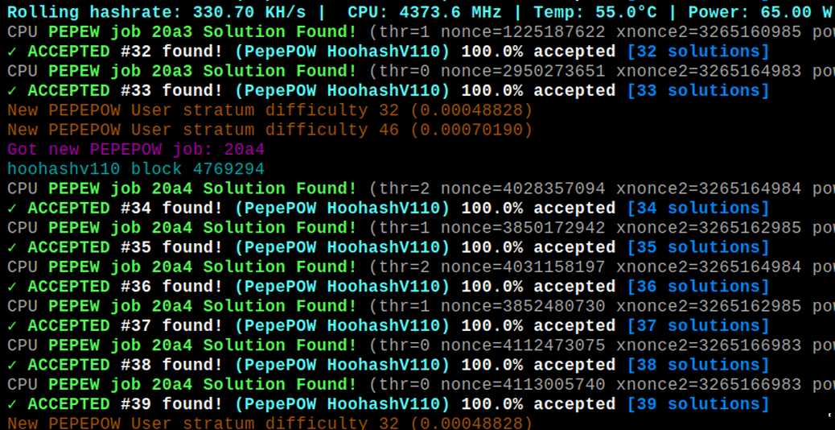This screenshot has height=430, width=835.
Task: Click the checkmark before ACCEPTED #37
Action: 12,325
